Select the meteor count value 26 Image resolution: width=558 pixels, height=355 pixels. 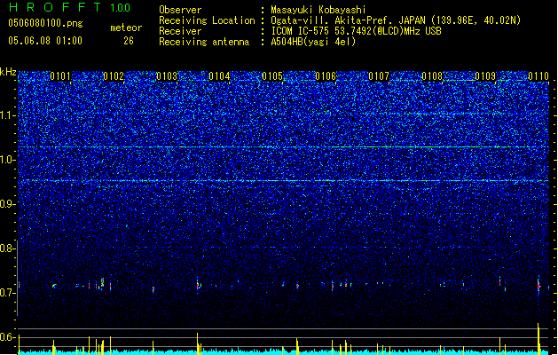(129, 41)
